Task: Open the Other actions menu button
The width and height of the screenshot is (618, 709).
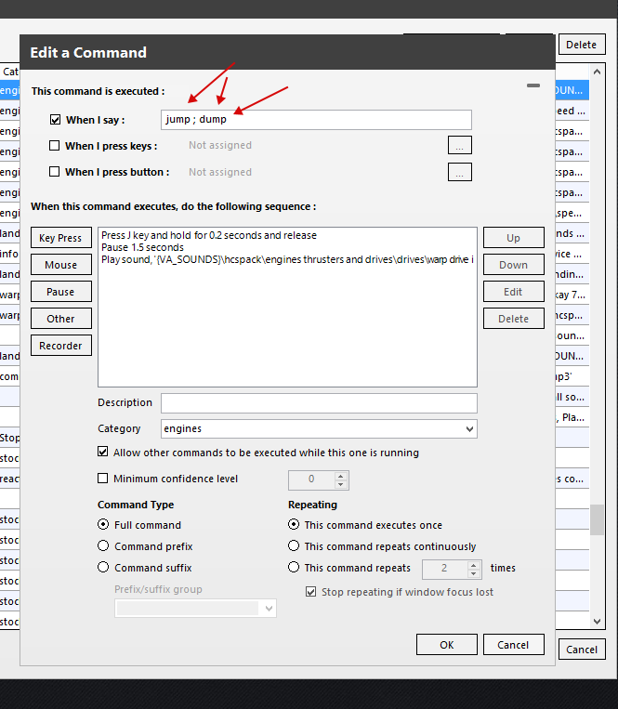Action: coord(60,319)
